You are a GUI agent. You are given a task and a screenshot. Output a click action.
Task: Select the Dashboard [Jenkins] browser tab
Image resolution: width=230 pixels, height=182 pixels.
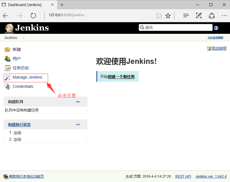(28, 5)
